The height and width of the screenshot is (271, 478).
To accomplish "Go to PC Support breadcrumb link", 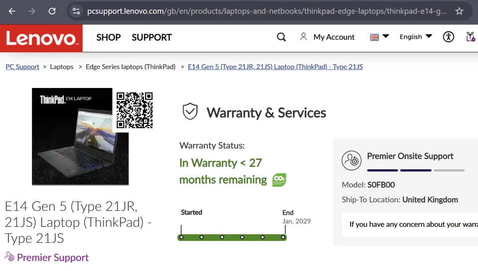I will [22, 67].
